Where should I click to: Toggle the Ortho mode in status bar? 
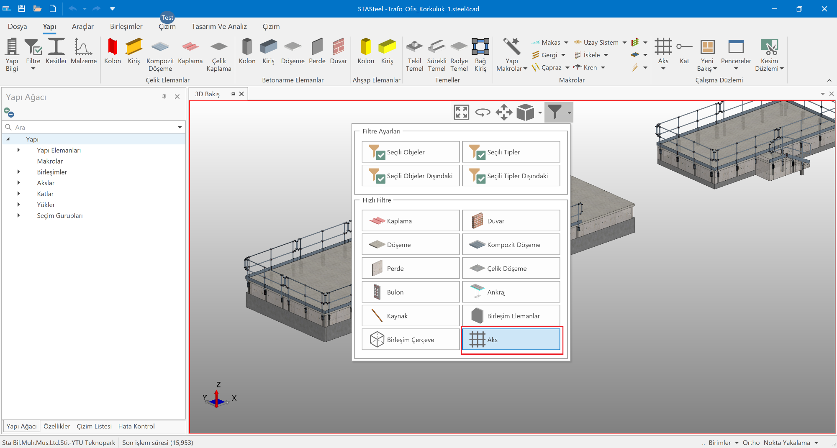tap(751, 443)
